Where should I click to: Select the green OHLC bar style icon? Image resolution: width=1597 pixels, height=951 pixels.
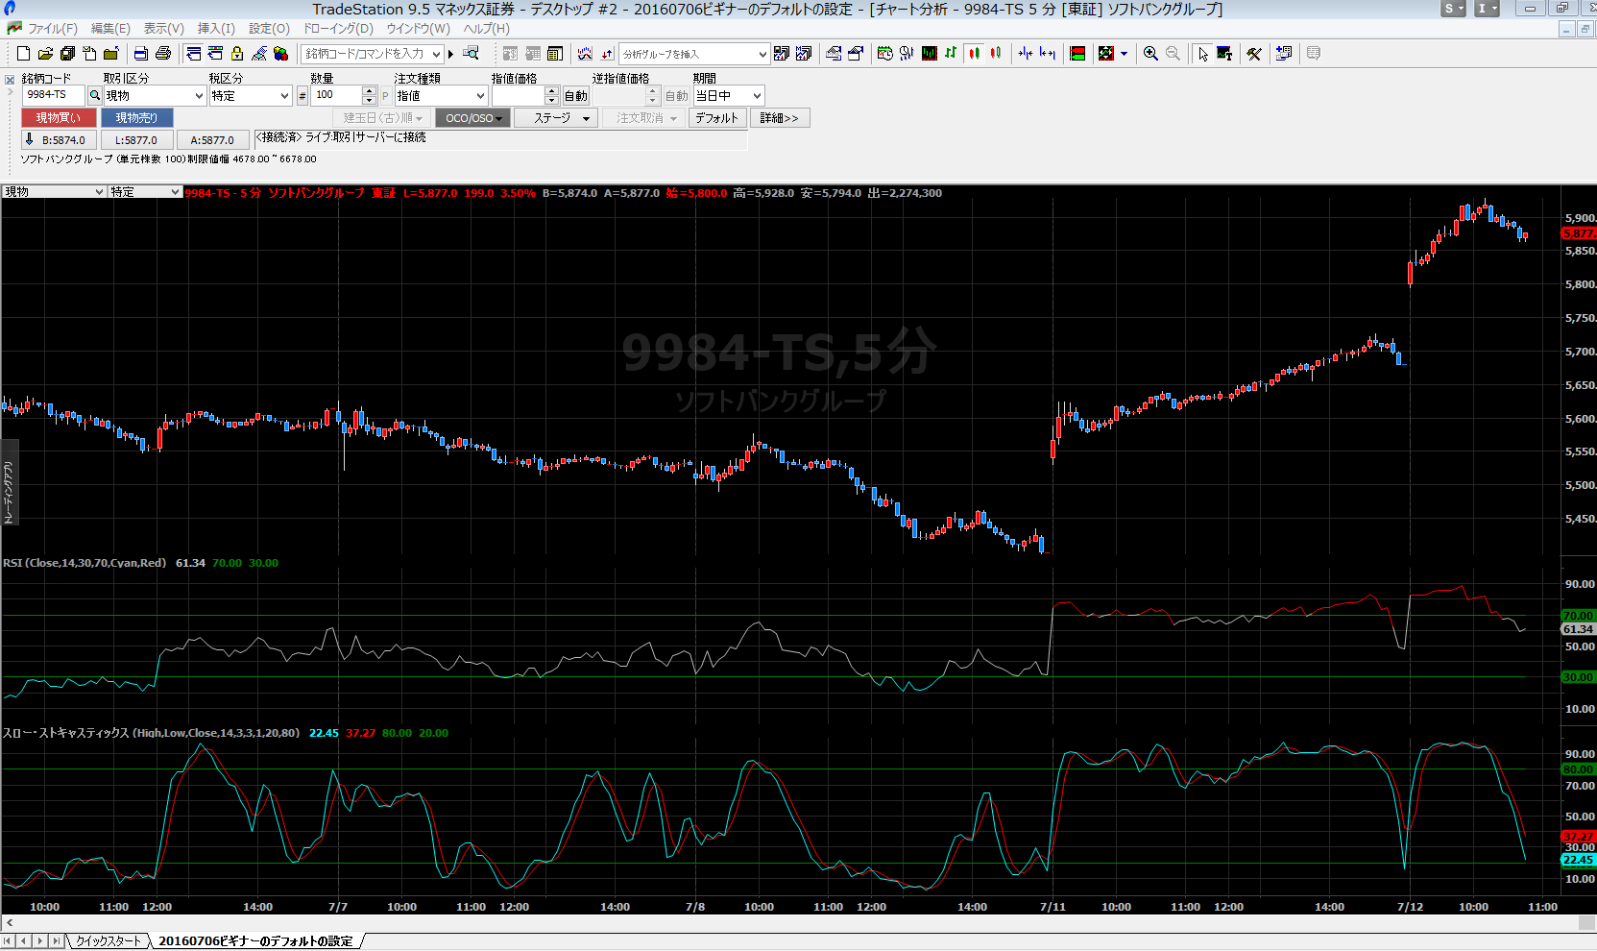tap(951, 54)
